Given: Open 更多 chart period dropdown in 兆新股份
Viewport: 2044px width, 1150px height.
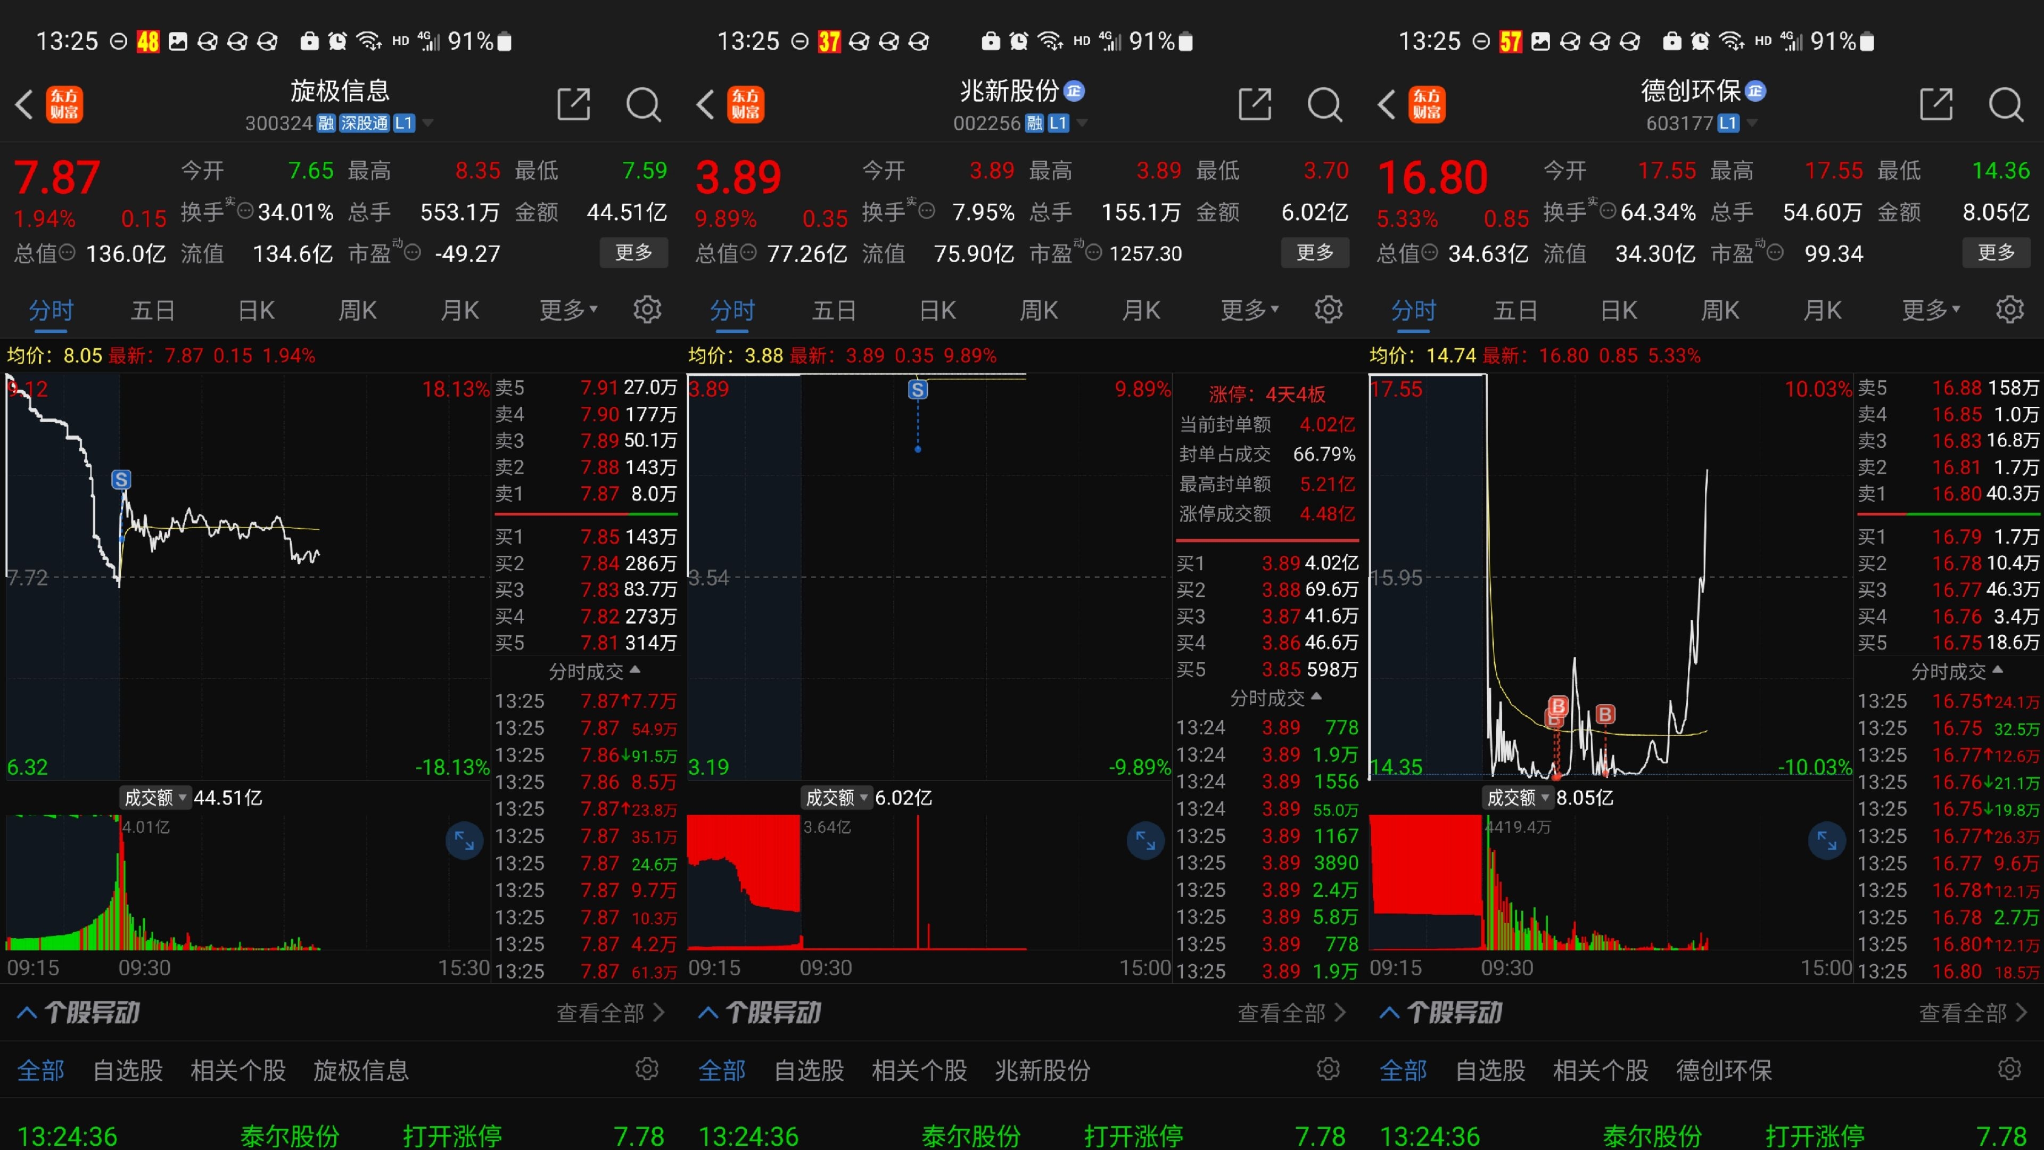Looking at the screenshot, I should click(x=1249, y=309).
